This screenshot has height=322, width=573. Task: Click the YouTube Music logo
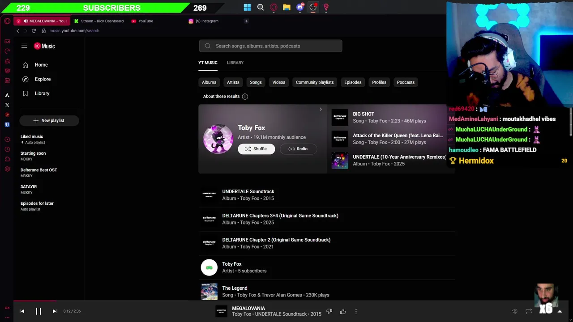44,46
